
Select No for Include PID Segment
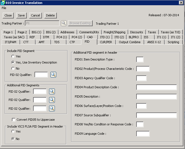pyautogui.click(x=13, y=68)
